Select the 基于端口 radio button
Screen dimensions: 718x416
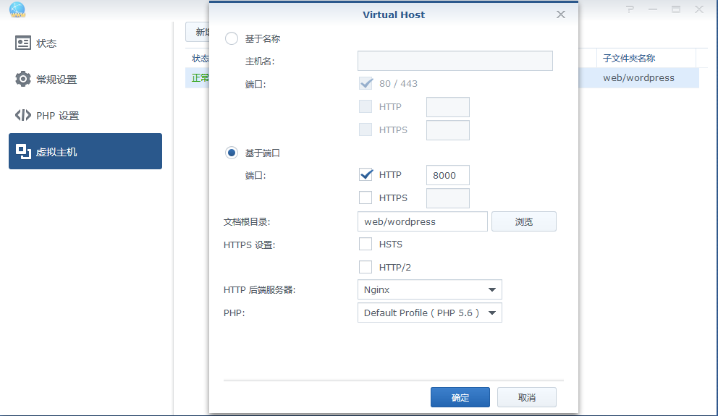click(231, 153)
